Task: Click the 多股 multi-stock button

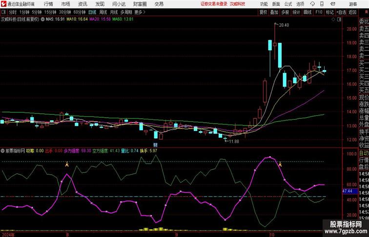Action: (285, 12)
